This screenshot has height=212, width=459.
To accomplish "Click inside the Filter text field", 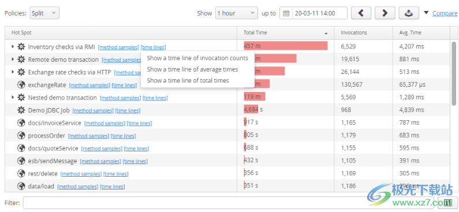I will pyautogui.click(x=228, y=203).
